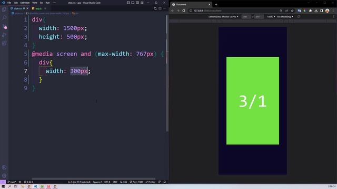
Task: Toggle panel layout icon in title bar
Action: click(133, 3)
